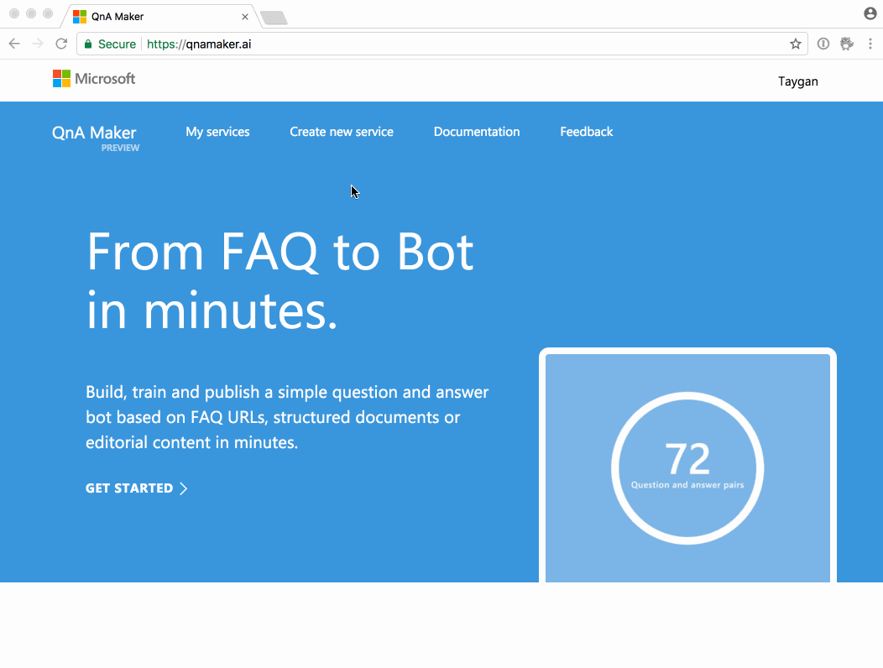Click the chevron next to GET STARTED
883x668 pixels.
pyautogui.click(x=184, y=488)
